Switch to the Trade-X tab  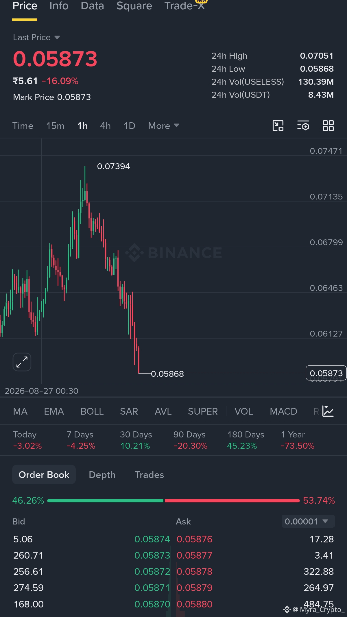coord(184,6)
